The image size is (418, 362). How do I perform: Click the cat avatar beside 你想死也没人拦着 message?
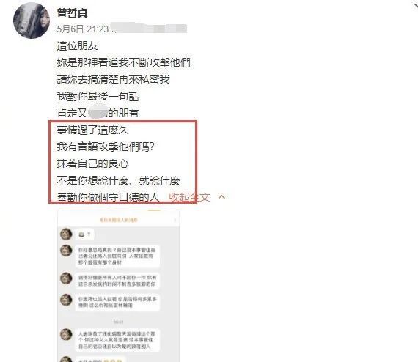click(66, 300)
